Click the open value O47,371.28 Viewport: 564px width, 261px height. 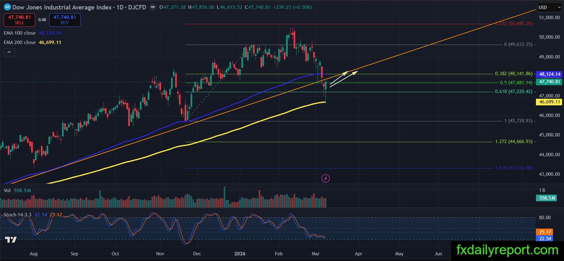click(172, 7)
